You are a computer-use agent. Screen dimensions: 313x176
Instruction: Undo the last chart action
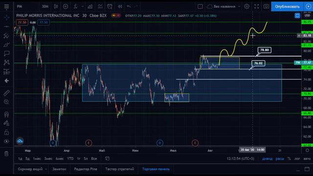tap(129, 6)
